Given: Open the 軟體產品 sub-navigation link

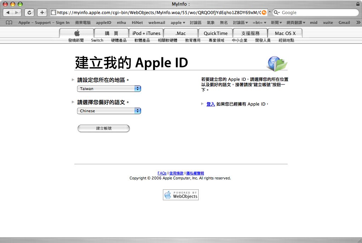Looking at the screenshot, I should (x=142, y=40).
